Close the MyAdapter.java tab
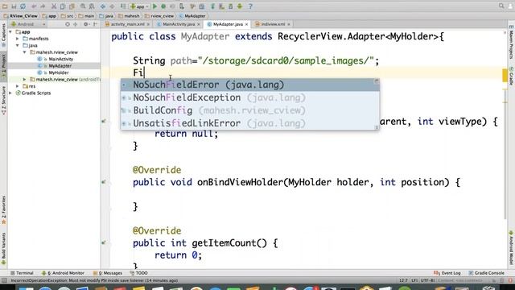The width and height of the screenshot is (515, 290). pos(247,24)
